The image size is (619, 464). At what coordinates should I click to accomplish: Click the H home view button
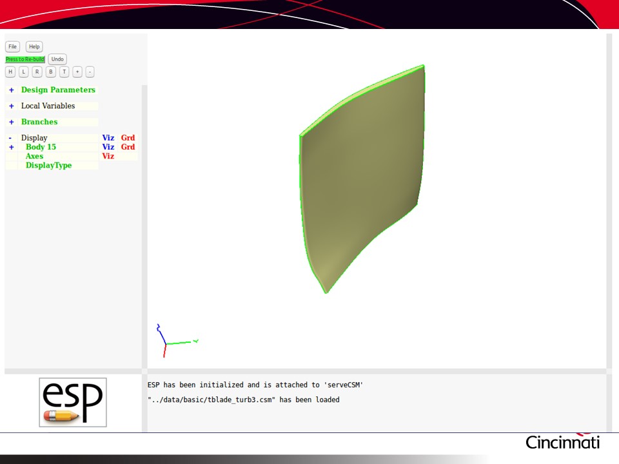[10, 72]
